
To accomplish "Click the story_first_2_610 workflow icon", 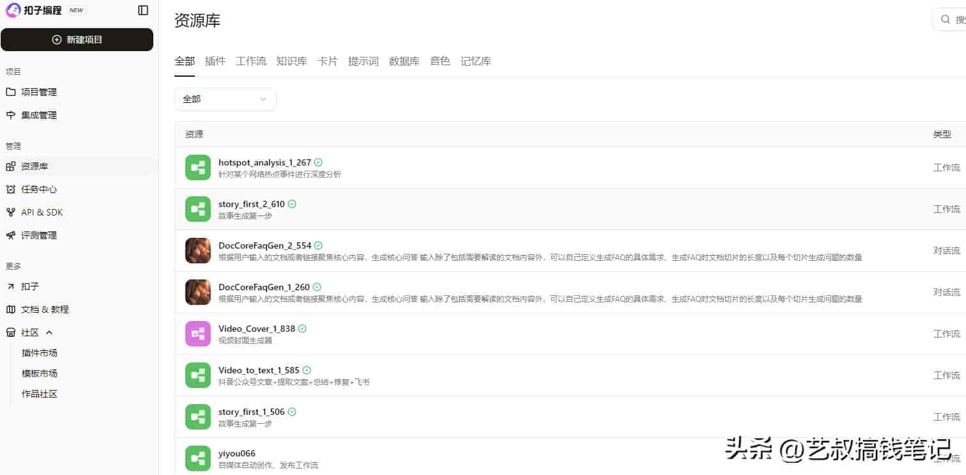I will click(x=198, y=209).
